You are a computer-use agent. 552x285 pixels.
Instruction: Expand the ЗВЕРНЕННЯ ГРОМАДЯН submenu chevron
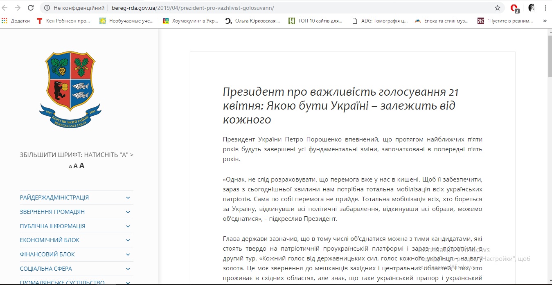coord(128,212)
